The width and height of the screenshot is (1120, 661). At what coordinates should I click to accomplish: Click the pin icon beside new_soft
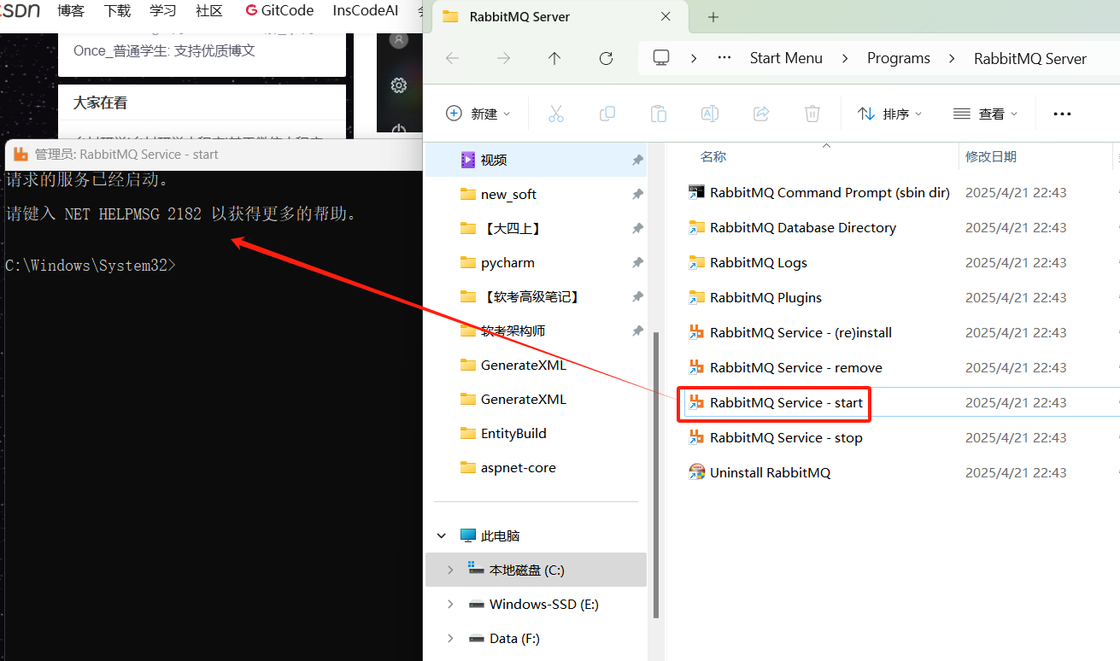637,194
